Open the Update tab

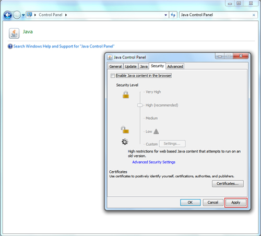click(x=130, y=66)
